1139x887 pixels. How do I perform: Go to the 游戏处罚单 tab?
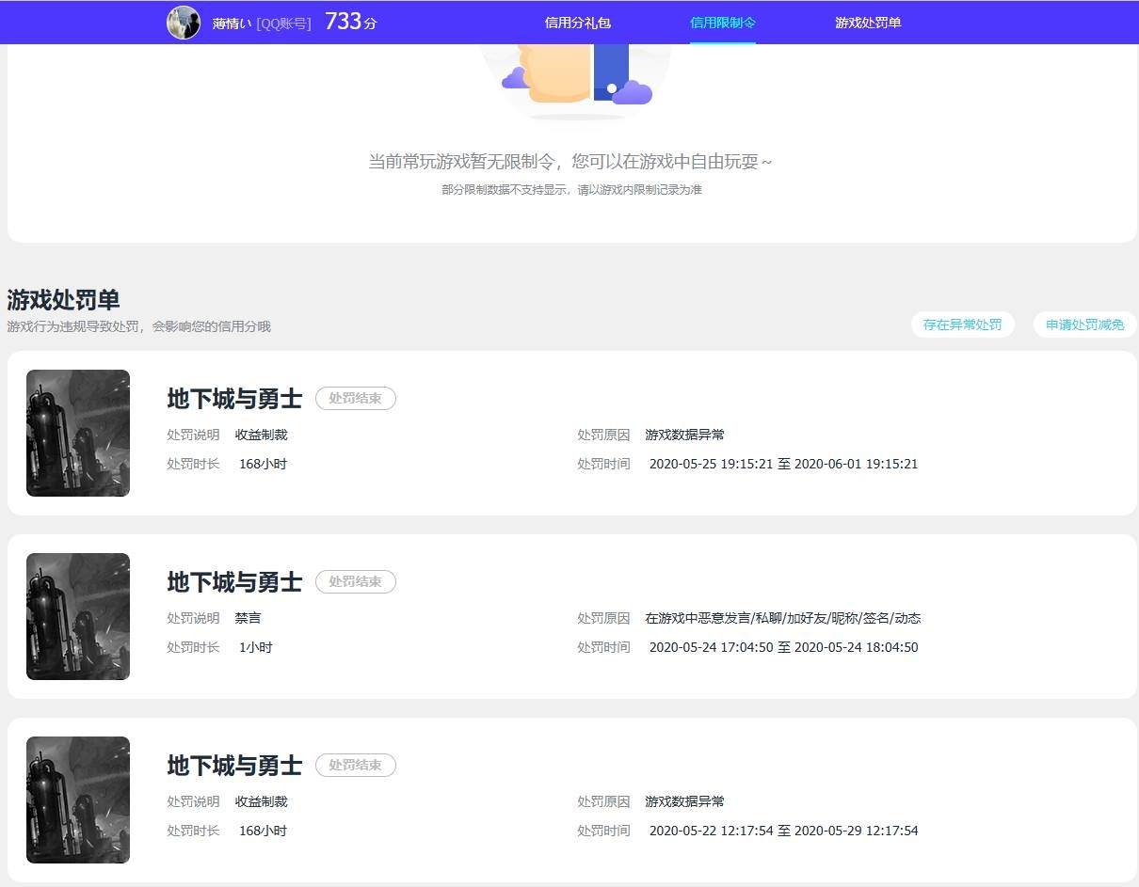[868, 23]
